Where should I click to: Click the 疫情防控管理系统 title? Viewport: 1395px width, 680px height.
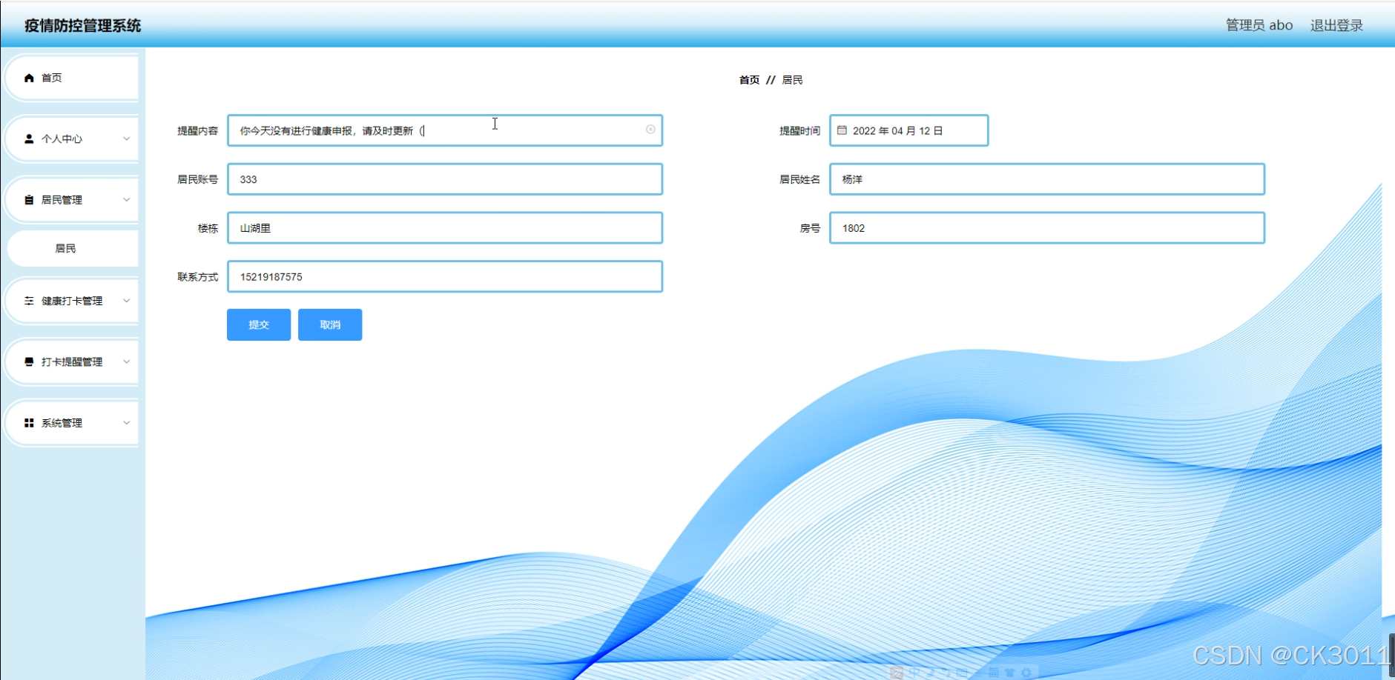[x=82, y=25]
